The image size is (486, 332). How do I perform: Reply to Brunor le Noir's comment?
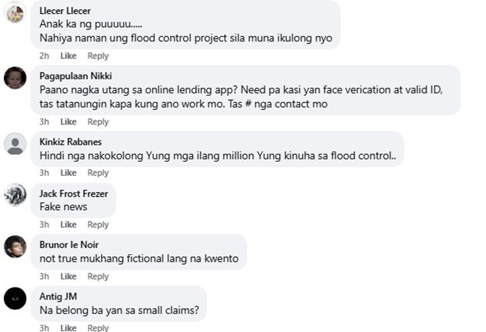coord(98,276)
